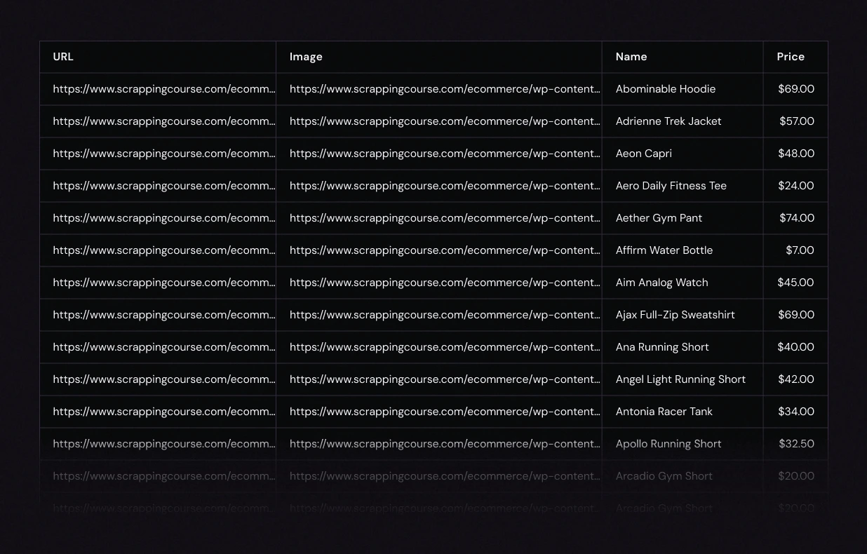Open the product URL for Angel Light Running Short

click(x=163, y=379)
